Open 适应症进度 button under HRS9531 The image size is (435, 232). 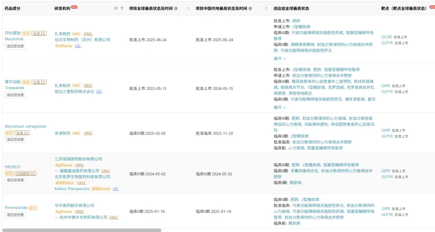[x=15, y=180]
